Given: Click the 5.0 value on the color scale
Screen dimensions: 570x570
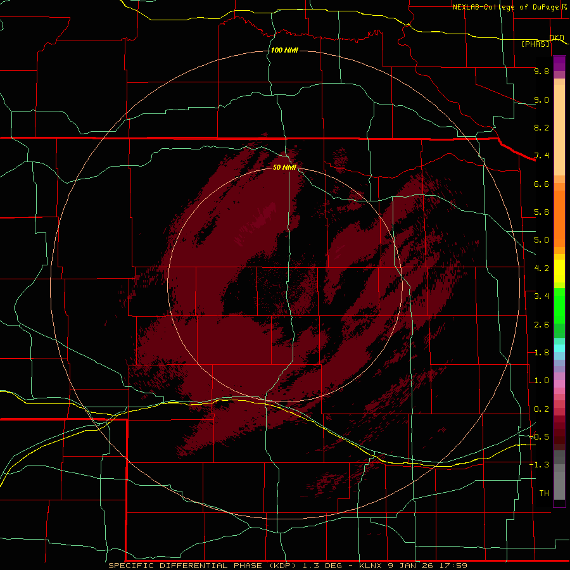Looking at the screenshot, I should [541, 240].
